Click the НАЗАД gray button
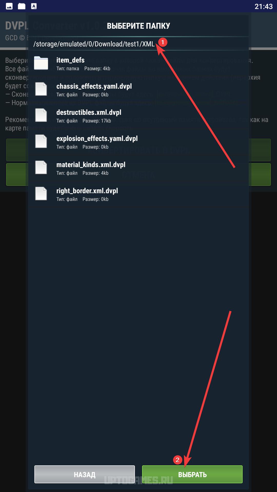Image resolution: width=277 pixels, height=492 pixels. pos(85,474)
